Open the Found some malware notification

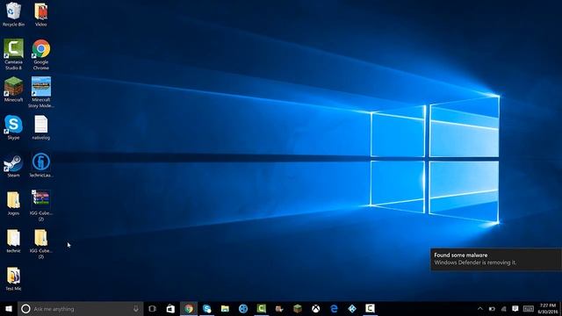(496, 260)
